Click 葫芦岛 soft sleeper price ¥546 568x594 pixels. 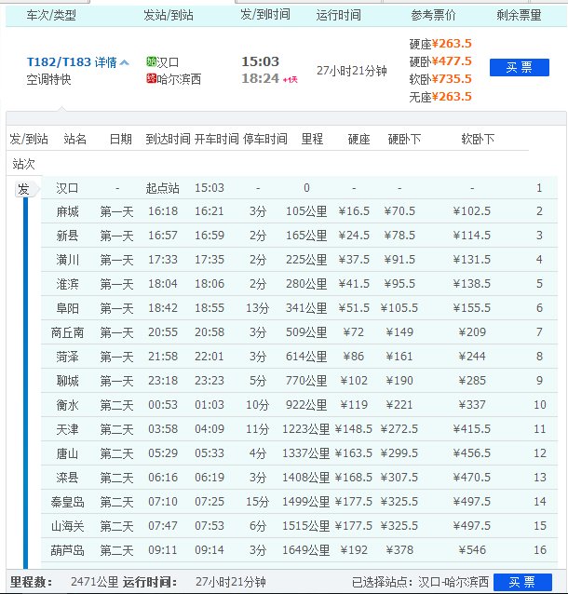472,550
